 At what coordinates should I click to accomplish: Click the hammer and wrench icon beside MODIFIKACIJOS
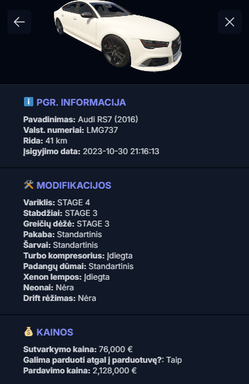29,185
